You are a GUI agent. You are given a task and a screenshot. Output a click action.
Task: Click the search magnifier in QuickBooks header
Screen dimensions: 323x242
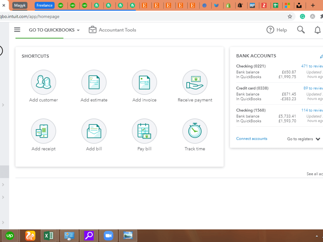(301, 29)
